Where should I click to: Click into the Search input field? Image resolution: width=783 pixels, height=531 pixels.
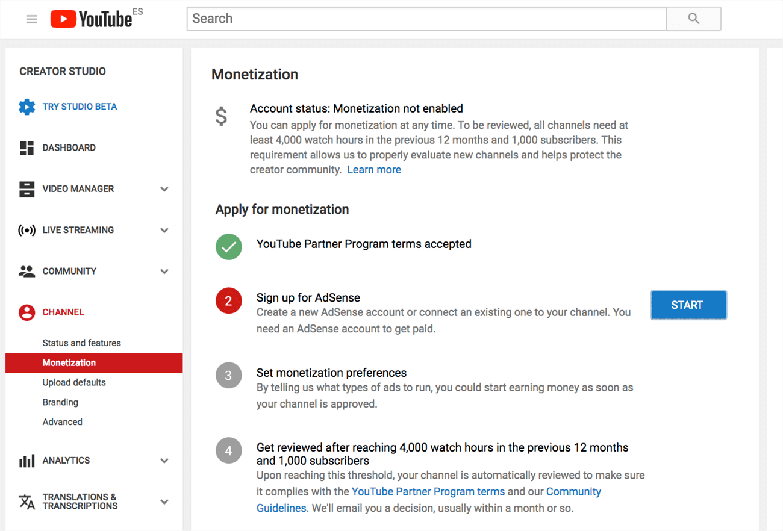426,19
